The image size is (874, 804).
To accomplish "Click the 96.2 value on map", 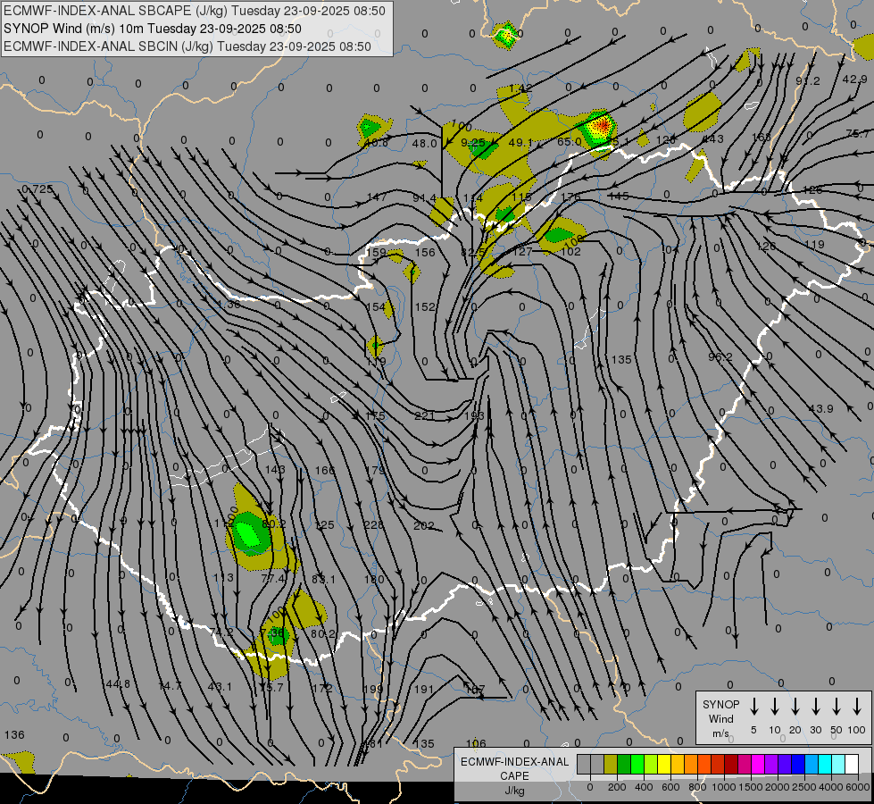I will (x=720, y=357).
